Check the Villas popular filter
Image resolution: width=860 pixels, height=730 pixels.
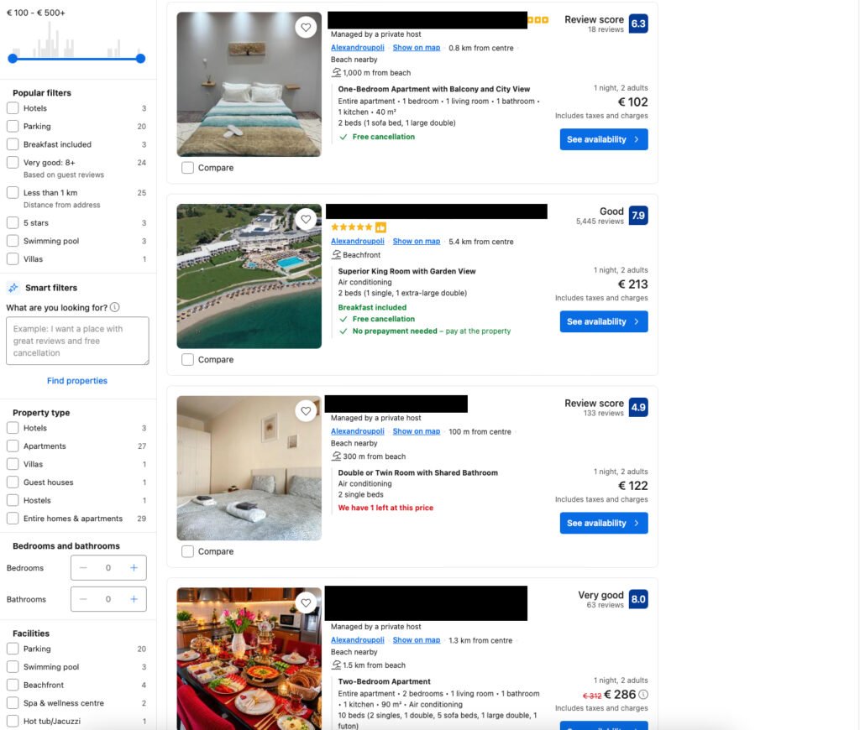pos(13,258)
